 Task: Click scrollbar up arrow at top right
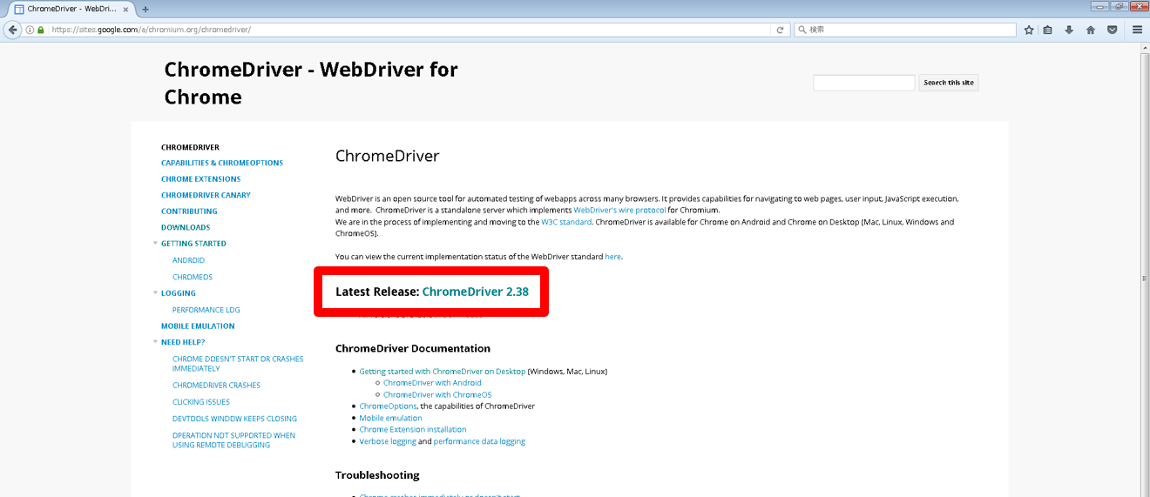1145,47
